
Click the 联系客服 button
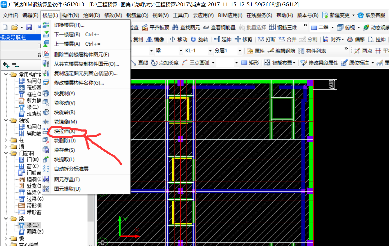(371, 15)
